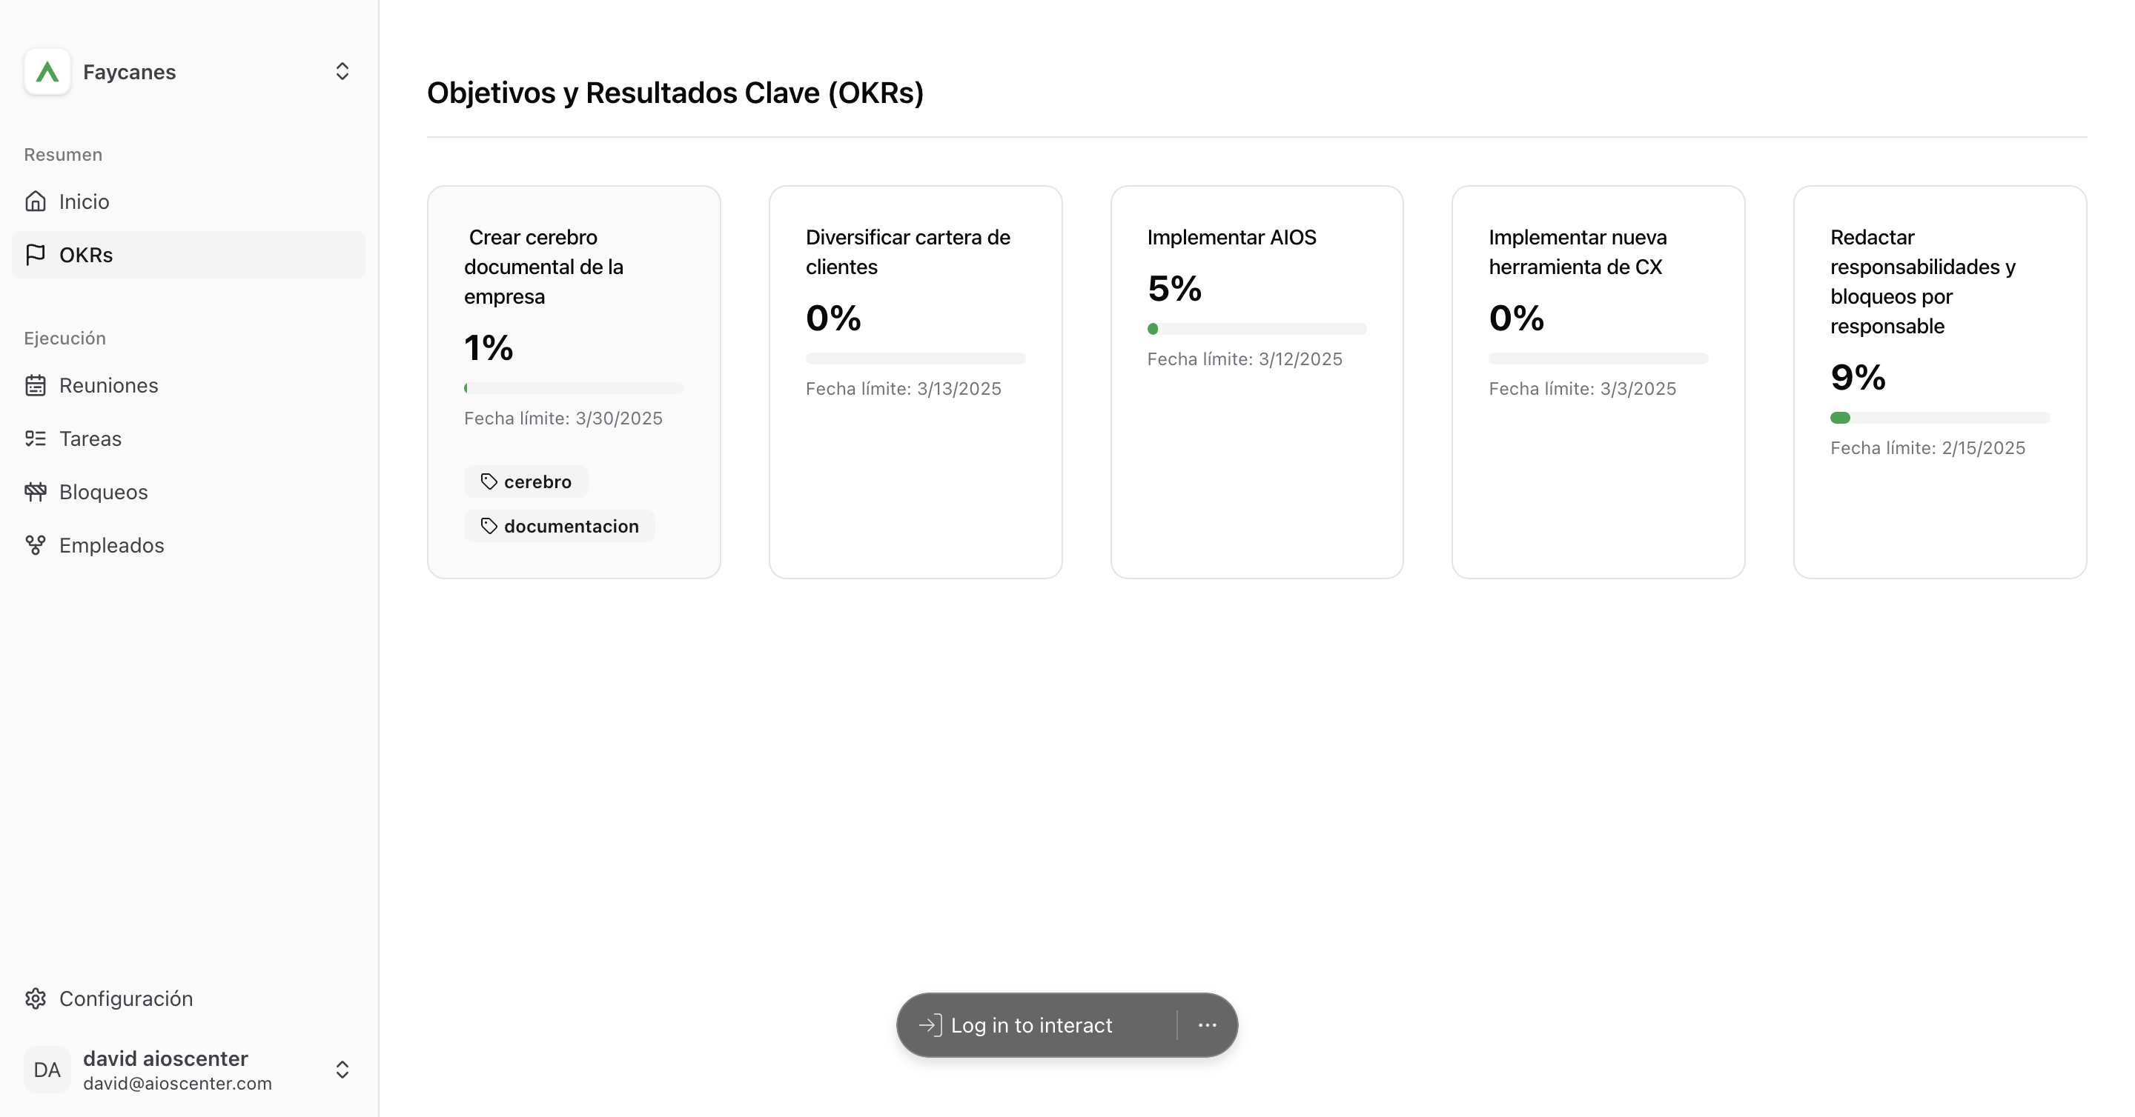Image resolution: width=2135 pixels, height=1117 pixels.
Task: Open Inicio via the home icon
Action: (x=36, y=201)
